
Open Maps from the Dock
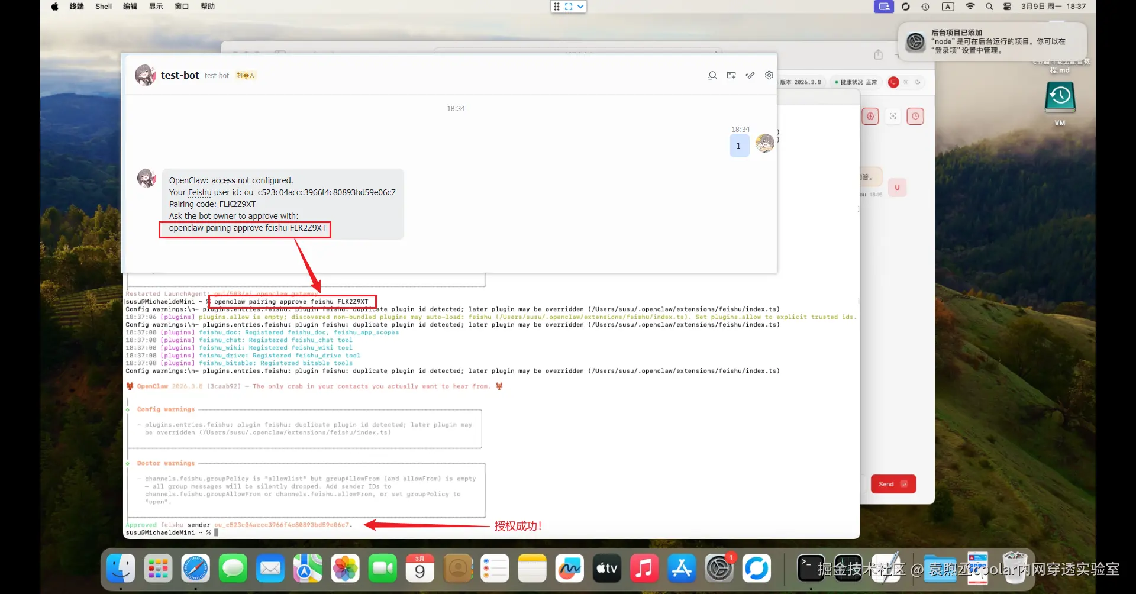(308, 569)
